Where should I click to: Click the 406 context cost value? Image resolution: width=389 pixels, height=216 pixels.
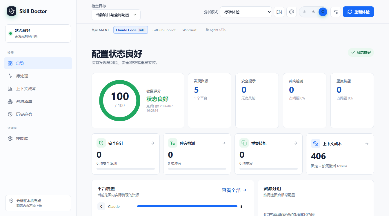coord(318,156)
